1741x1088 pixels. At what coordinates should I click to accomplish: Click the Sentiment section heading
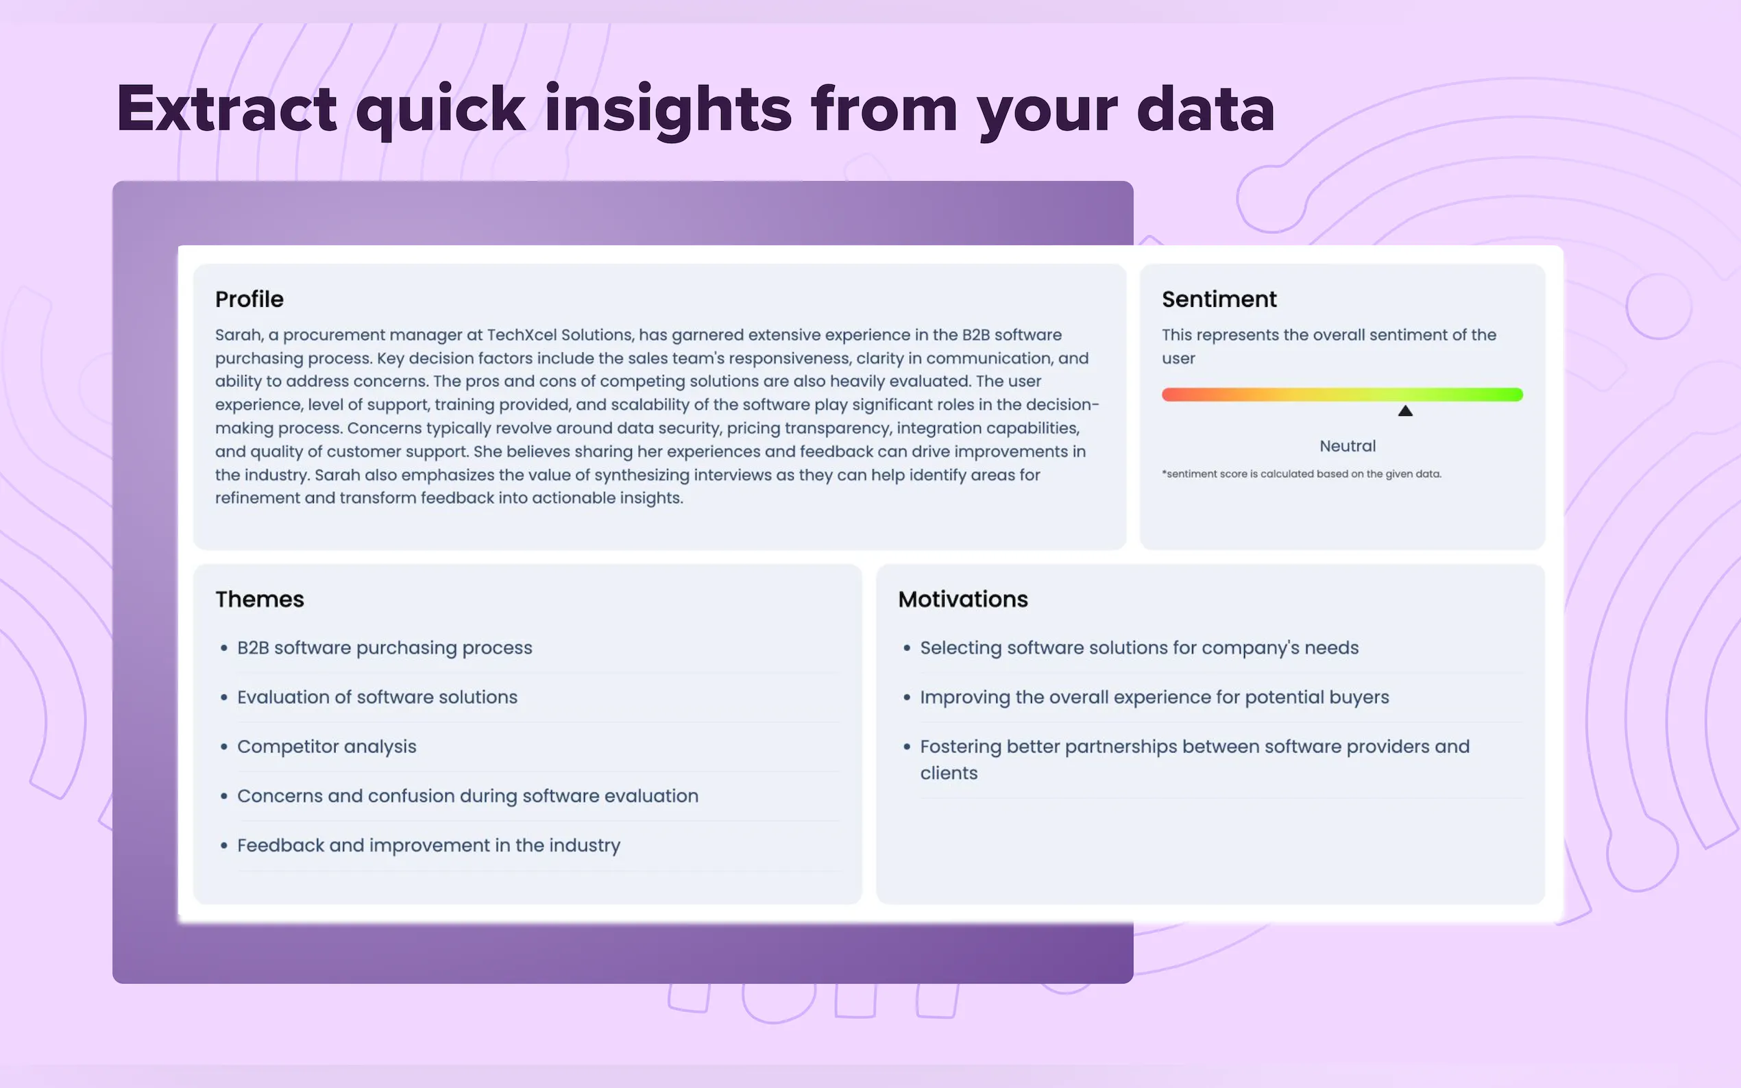[x=1219, y=299]
